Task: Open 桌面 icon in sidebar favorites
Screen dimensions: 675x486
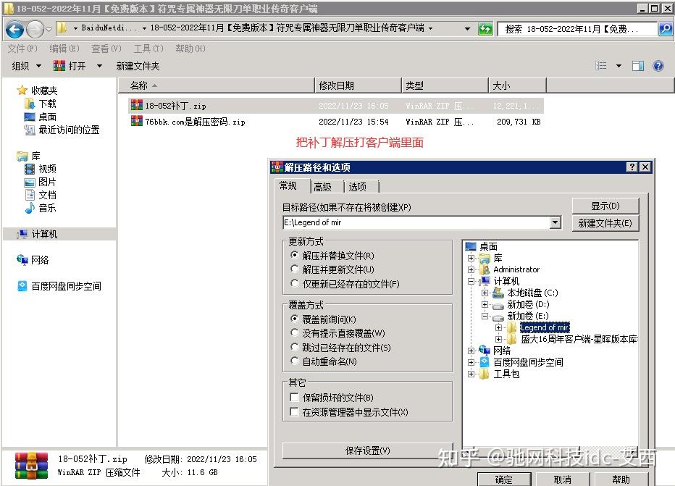Action: 30,117
